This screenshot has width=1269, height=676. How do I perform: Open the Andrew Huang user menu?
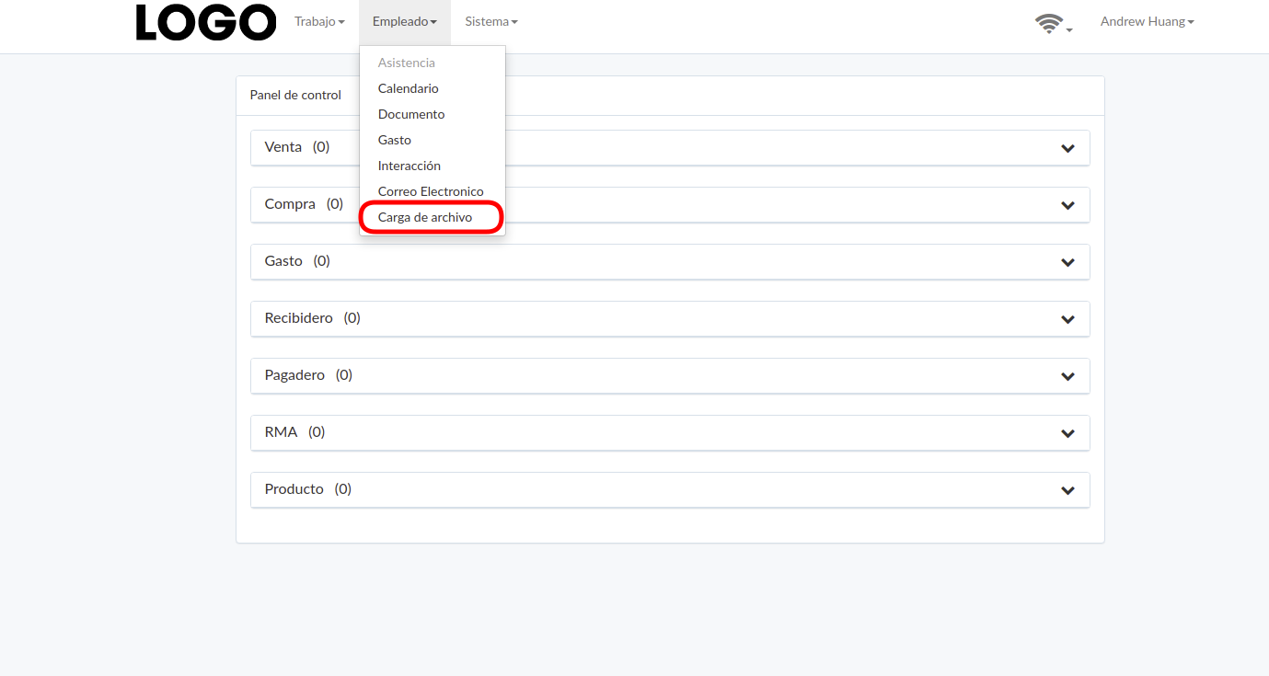click(1148, 21)
